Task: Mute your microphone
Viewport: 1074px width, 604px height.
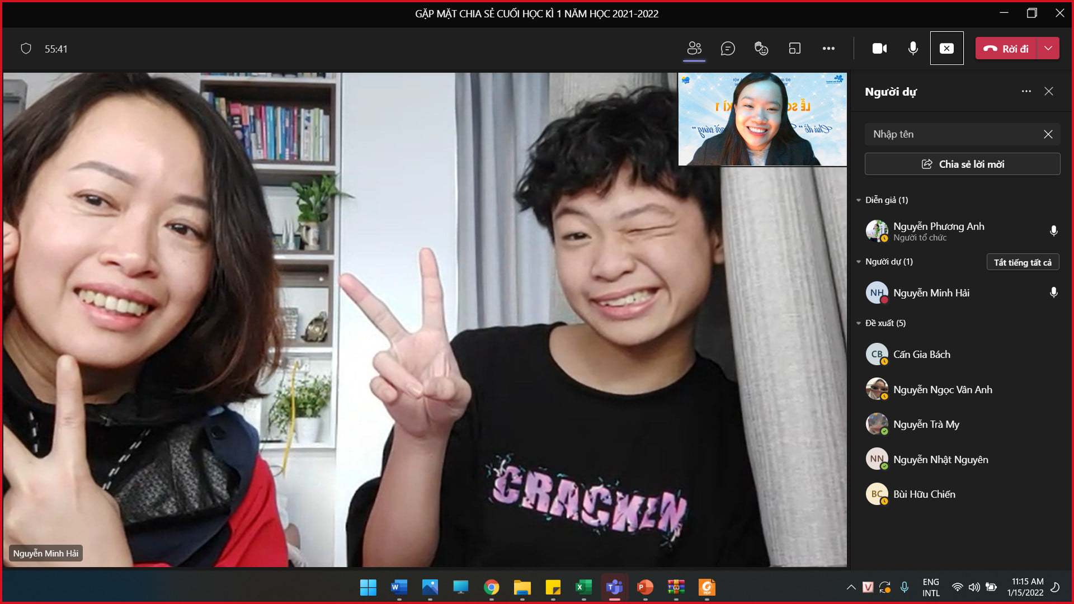Action: click(913, 49)
